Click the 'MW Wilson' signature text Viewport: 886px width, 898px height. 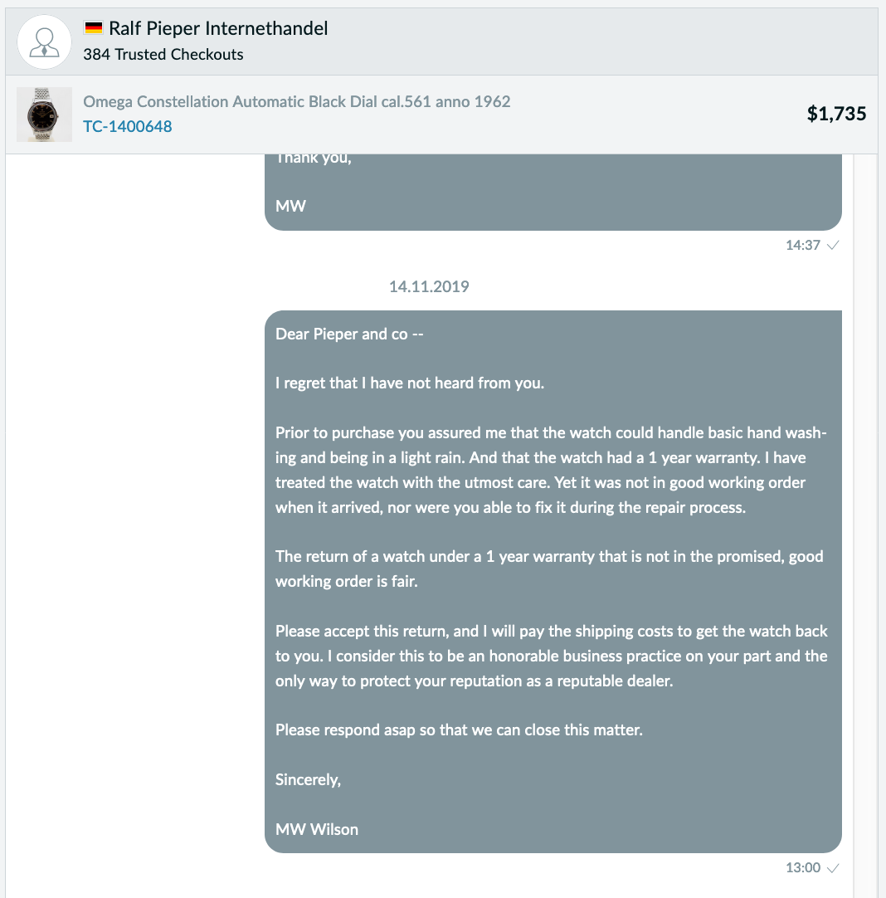tap(317, 829)
